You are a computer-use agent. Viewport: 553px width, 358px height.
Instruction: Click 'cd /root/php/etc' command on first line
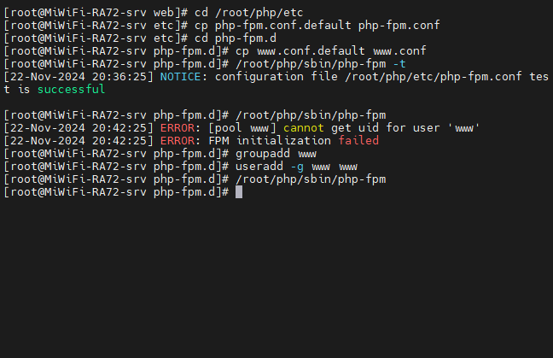[x=249, y=13]
